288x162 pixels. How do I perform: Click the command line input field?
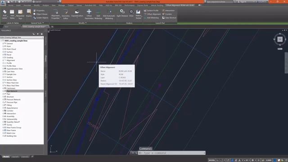pos(171,153)
